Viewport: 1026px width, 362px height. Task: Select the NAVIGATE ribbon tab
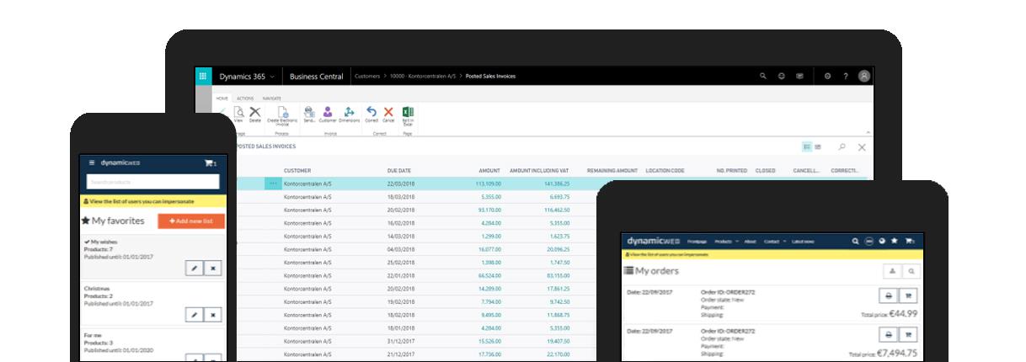[271, 98]
